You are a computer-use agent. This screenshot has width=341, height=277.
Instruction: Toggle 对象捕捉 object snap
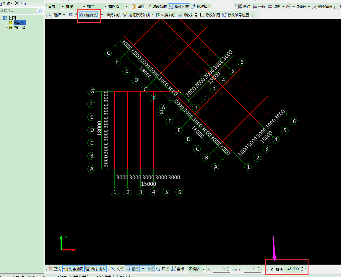[73, 269]
